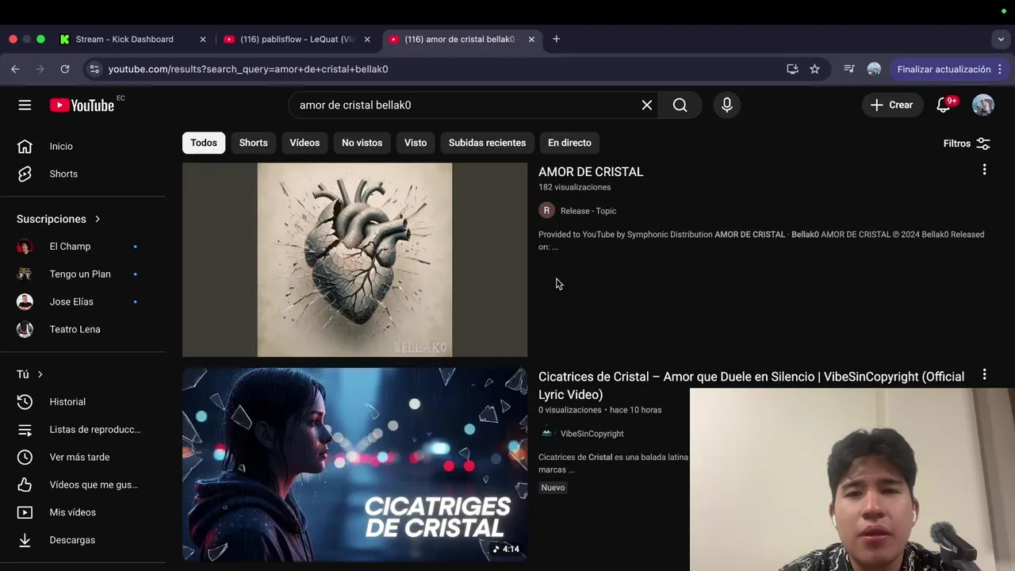The image size is (1015, 571).
Task: Go to Inicio in the sidebar
Action: coord(82,146)
